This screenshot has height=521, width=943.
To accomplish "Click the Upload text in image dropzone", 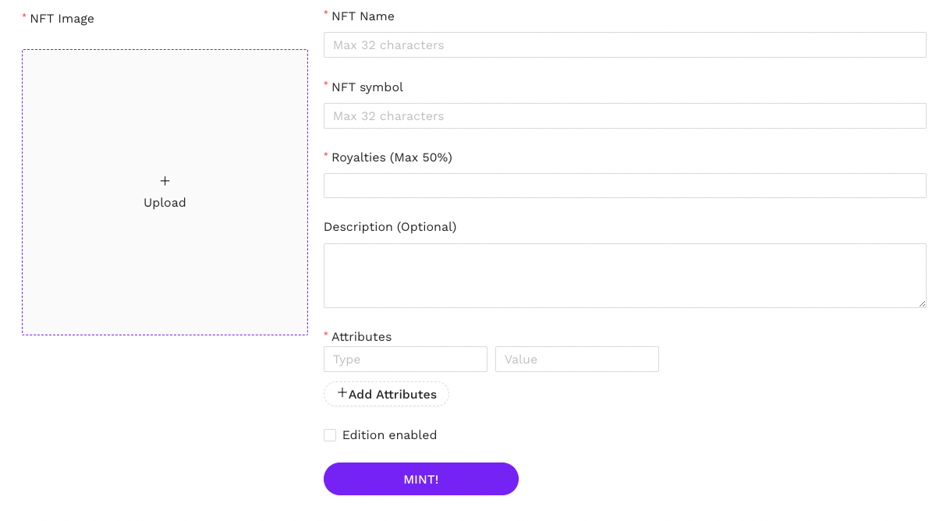I will 165,203.
